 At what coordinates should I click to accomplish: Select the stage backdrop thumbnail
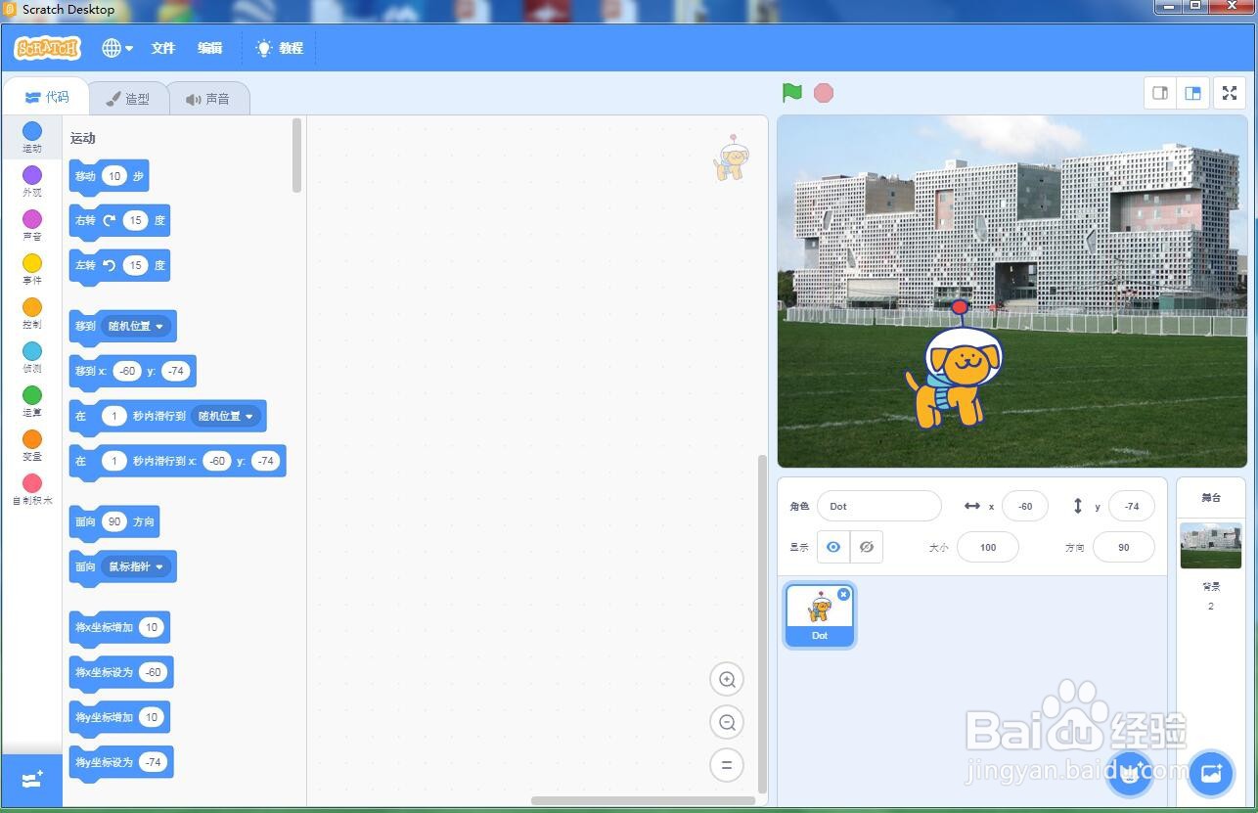tap(1211, 545)
